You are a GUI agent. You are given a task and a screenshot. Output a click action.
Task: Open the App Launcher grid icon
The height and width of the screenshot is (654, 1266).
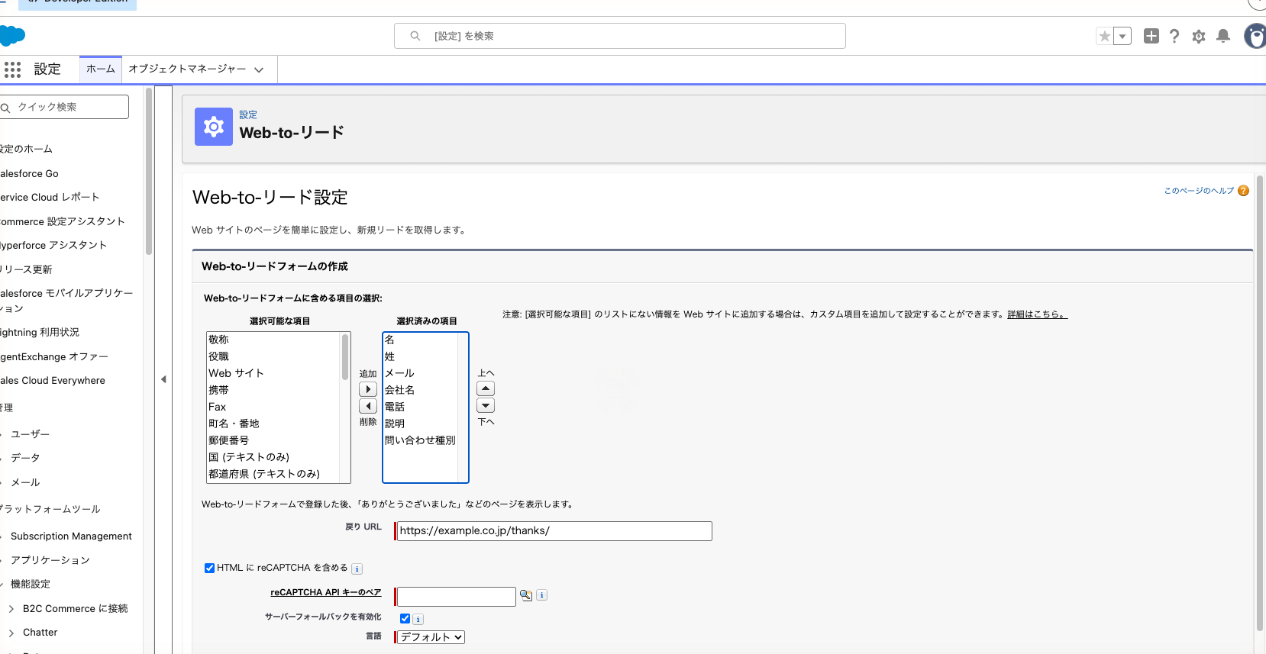[12, 69]
